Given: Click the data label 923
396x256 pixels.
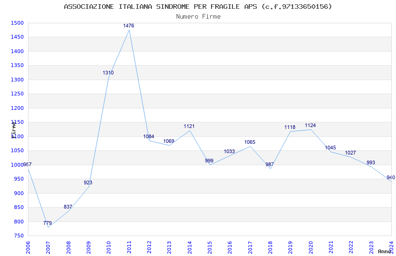Looking at the screenshot, I should point(88,182).
